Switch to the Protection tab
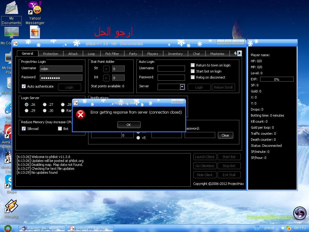The height and width of the screenshot is (232, 309). (x=51, y=54)
